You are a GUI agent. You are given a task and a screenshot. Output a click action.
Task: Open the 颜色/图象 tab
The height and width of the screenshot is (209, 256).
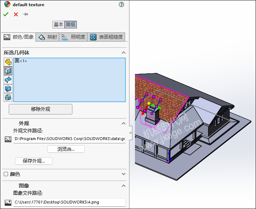[x=18, y=37]
